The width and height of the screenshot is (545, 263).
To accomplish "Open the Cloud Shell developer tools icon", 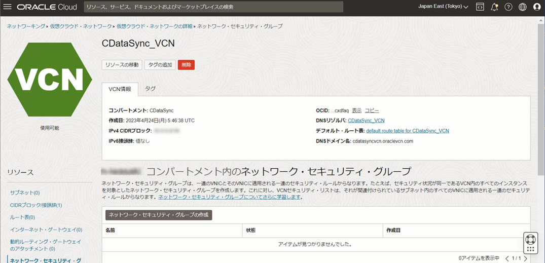I will pyautogui.click(x=480, y=7).
